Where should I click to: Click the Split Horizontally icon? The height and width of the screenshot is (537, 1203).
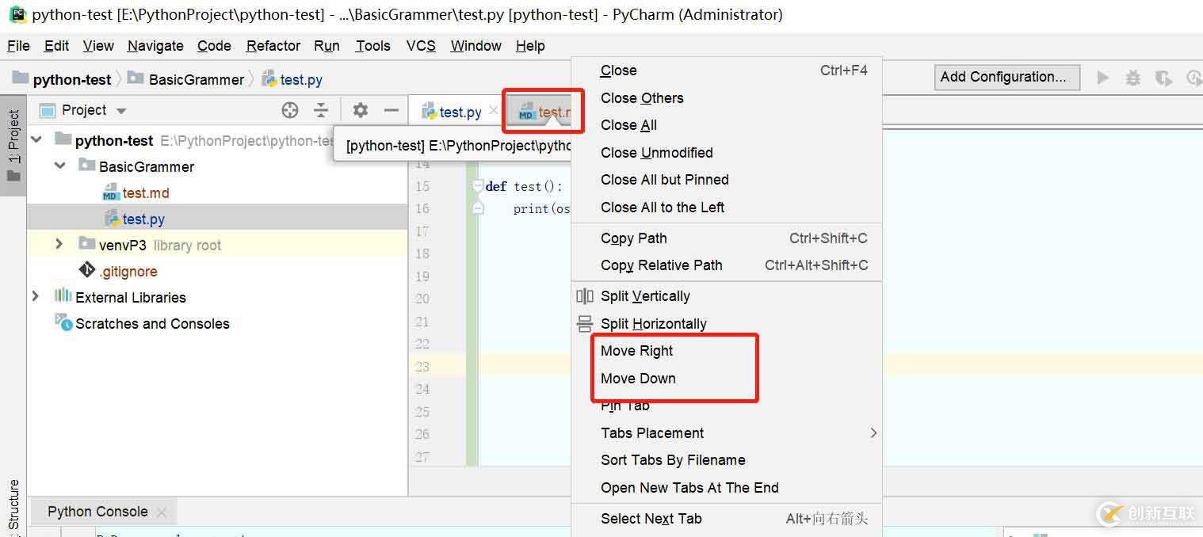585,323
